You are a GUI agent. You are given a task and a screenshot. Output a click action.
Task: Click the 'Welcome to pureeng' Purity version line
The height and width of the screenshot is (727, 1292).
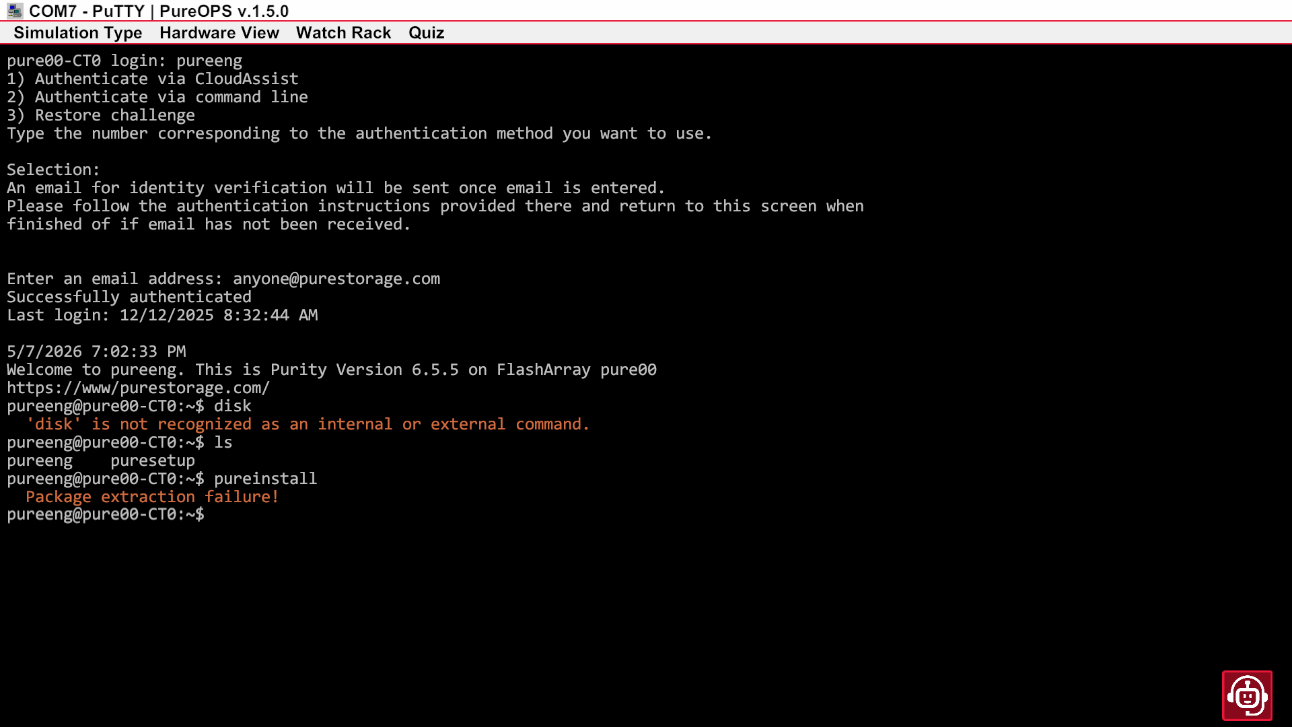pos(332,370)
